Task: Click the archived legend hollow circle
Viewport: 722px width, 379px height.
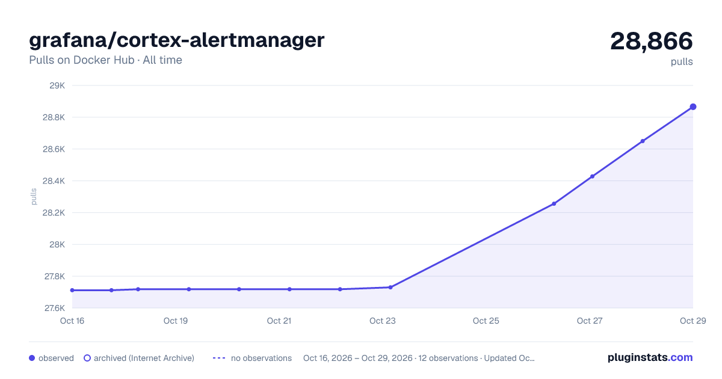Action: (87, 358)
